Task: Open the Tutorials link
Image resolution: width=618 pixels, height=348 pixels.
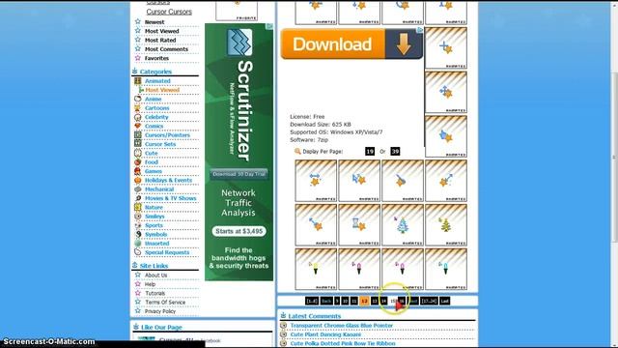Action: click(x=154, y=293)
